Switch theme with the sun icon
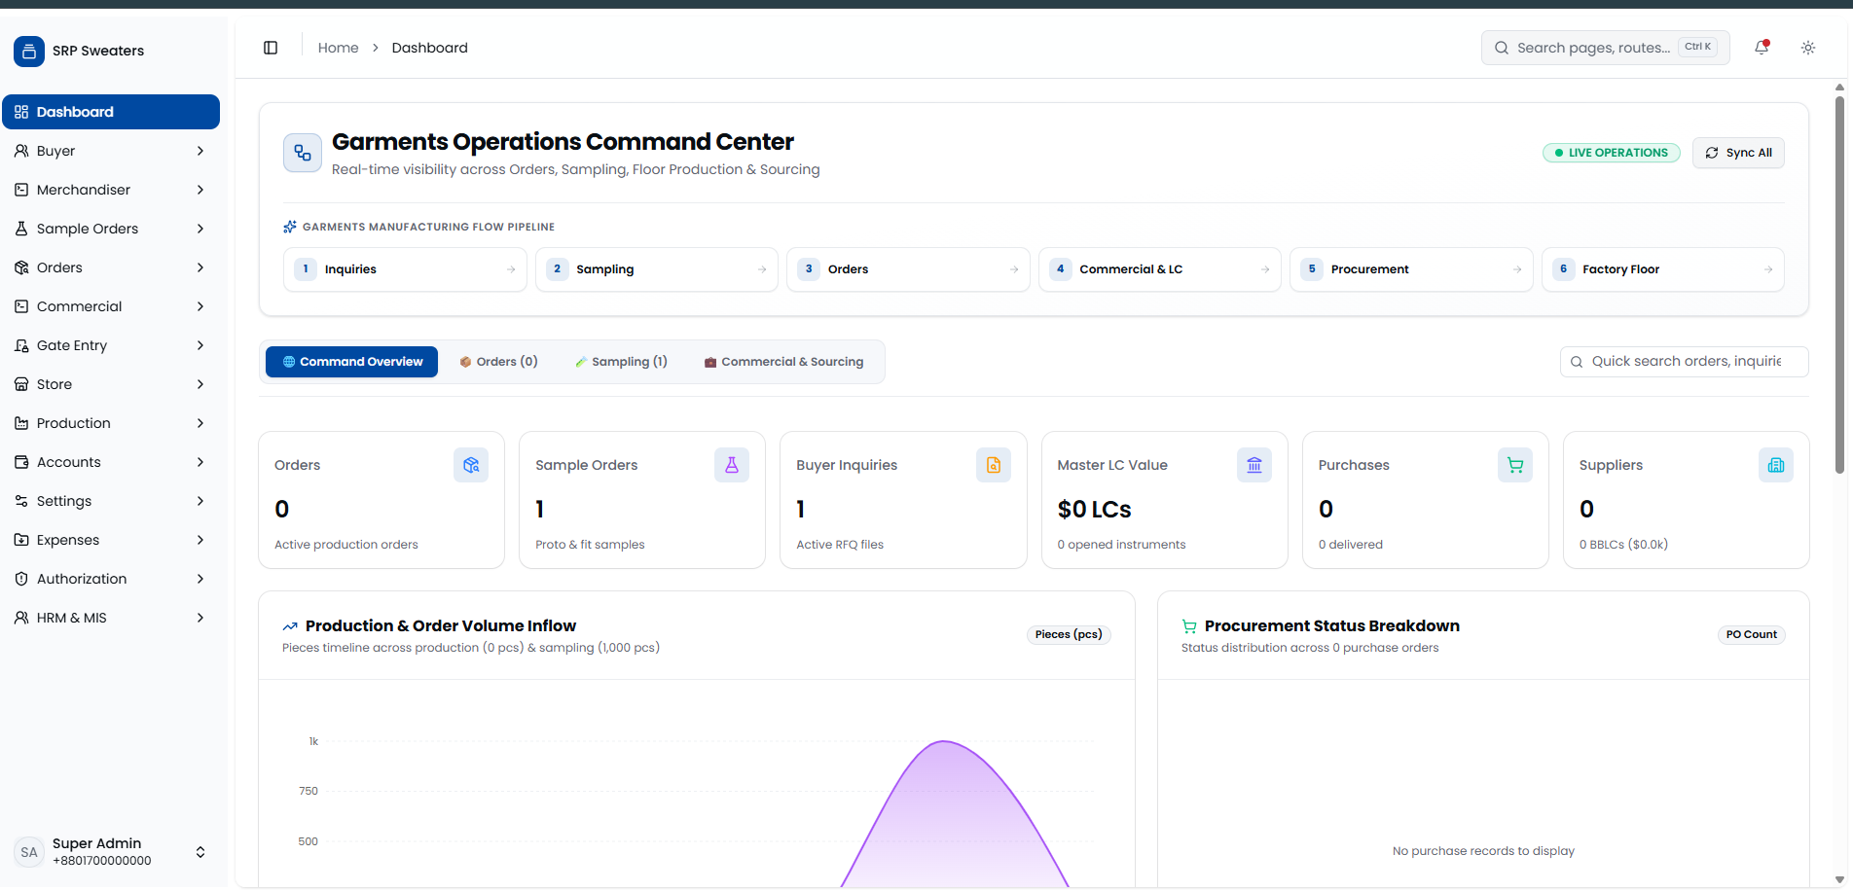 click(1808, 48)
